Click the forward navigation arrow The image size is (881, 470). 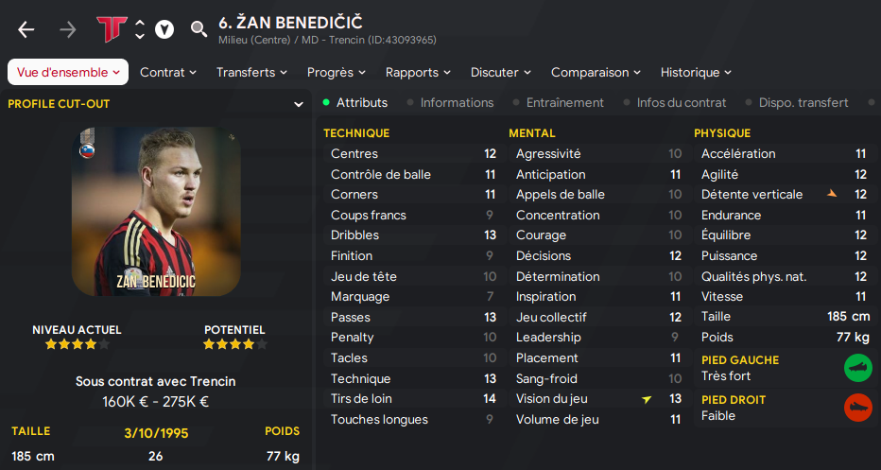(x=68, y=29)
